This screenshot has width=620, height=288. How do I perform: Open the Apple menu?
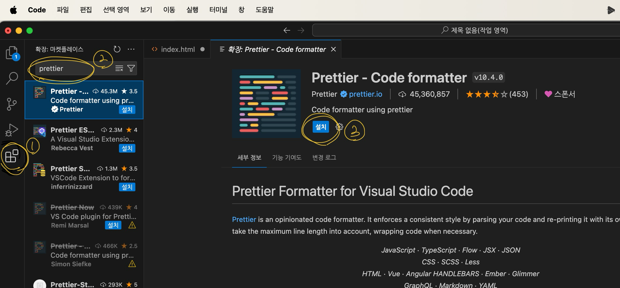pos(13,10)
